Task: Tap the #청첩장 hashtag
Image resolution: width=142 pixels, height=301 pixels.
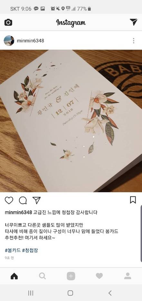Action: tap(30, 250)
